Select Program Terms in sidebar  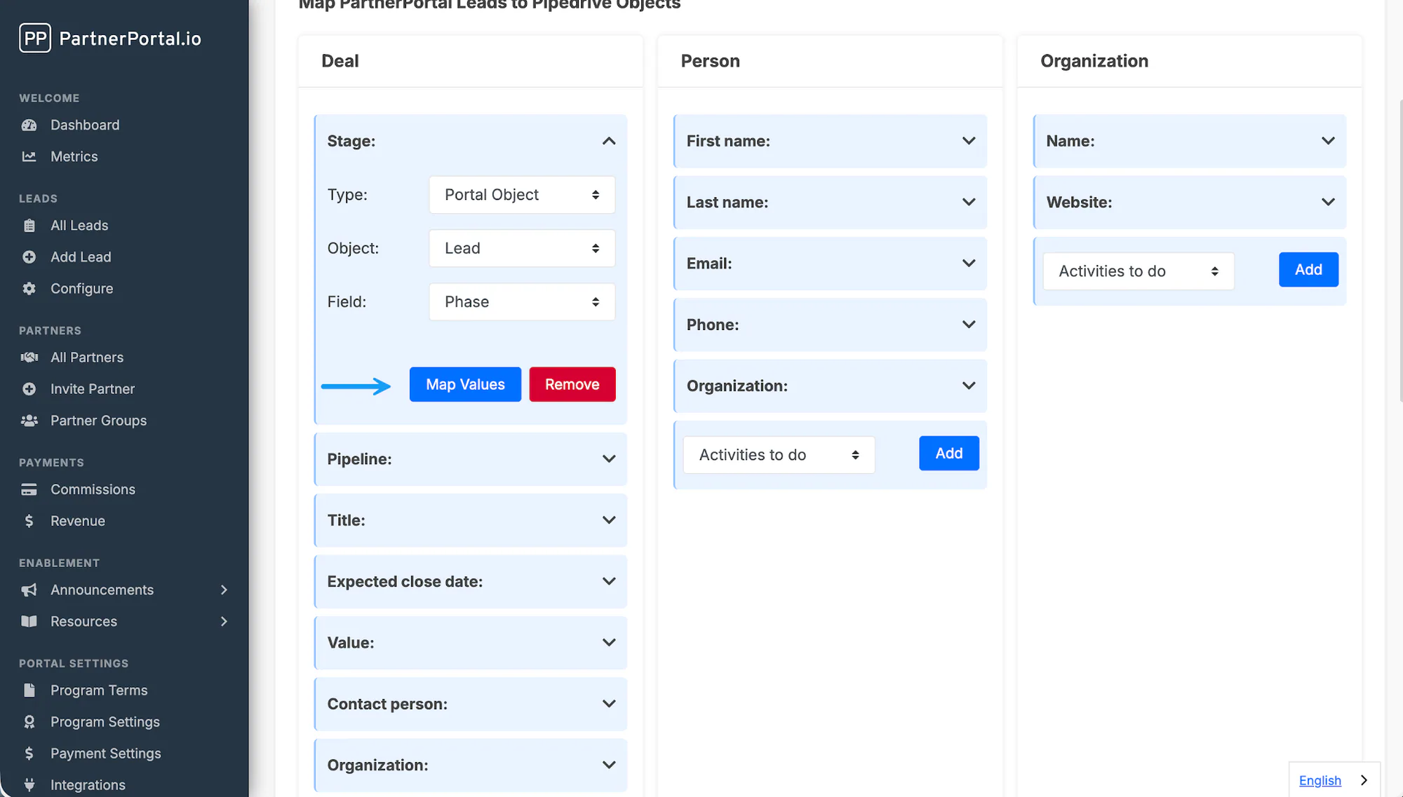pos(99,690)
